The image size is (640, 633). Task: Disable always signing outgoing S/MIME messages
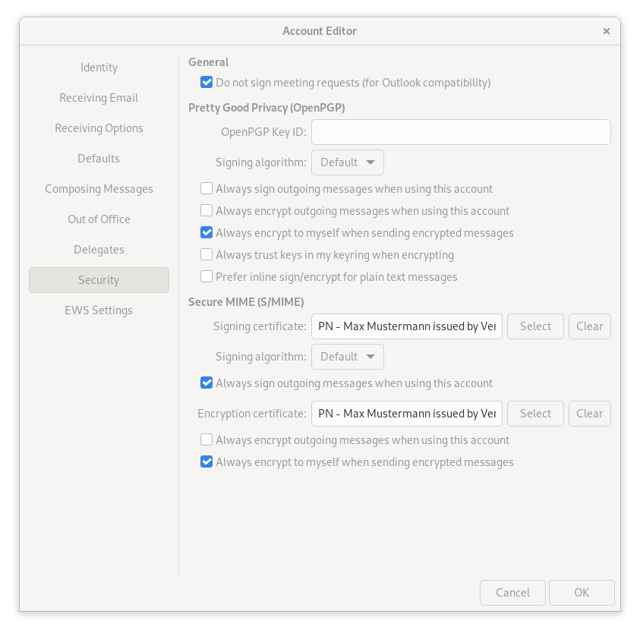pyautogui.click(x=207, y=383)
